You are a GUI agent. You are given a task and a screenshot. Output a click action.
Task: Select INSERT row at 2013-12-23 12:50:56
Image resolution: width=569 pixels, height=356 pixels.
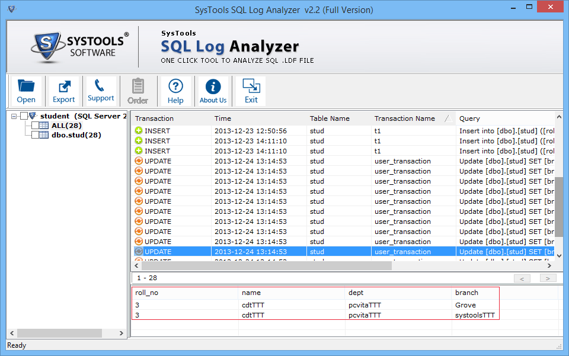coord(343,130)
